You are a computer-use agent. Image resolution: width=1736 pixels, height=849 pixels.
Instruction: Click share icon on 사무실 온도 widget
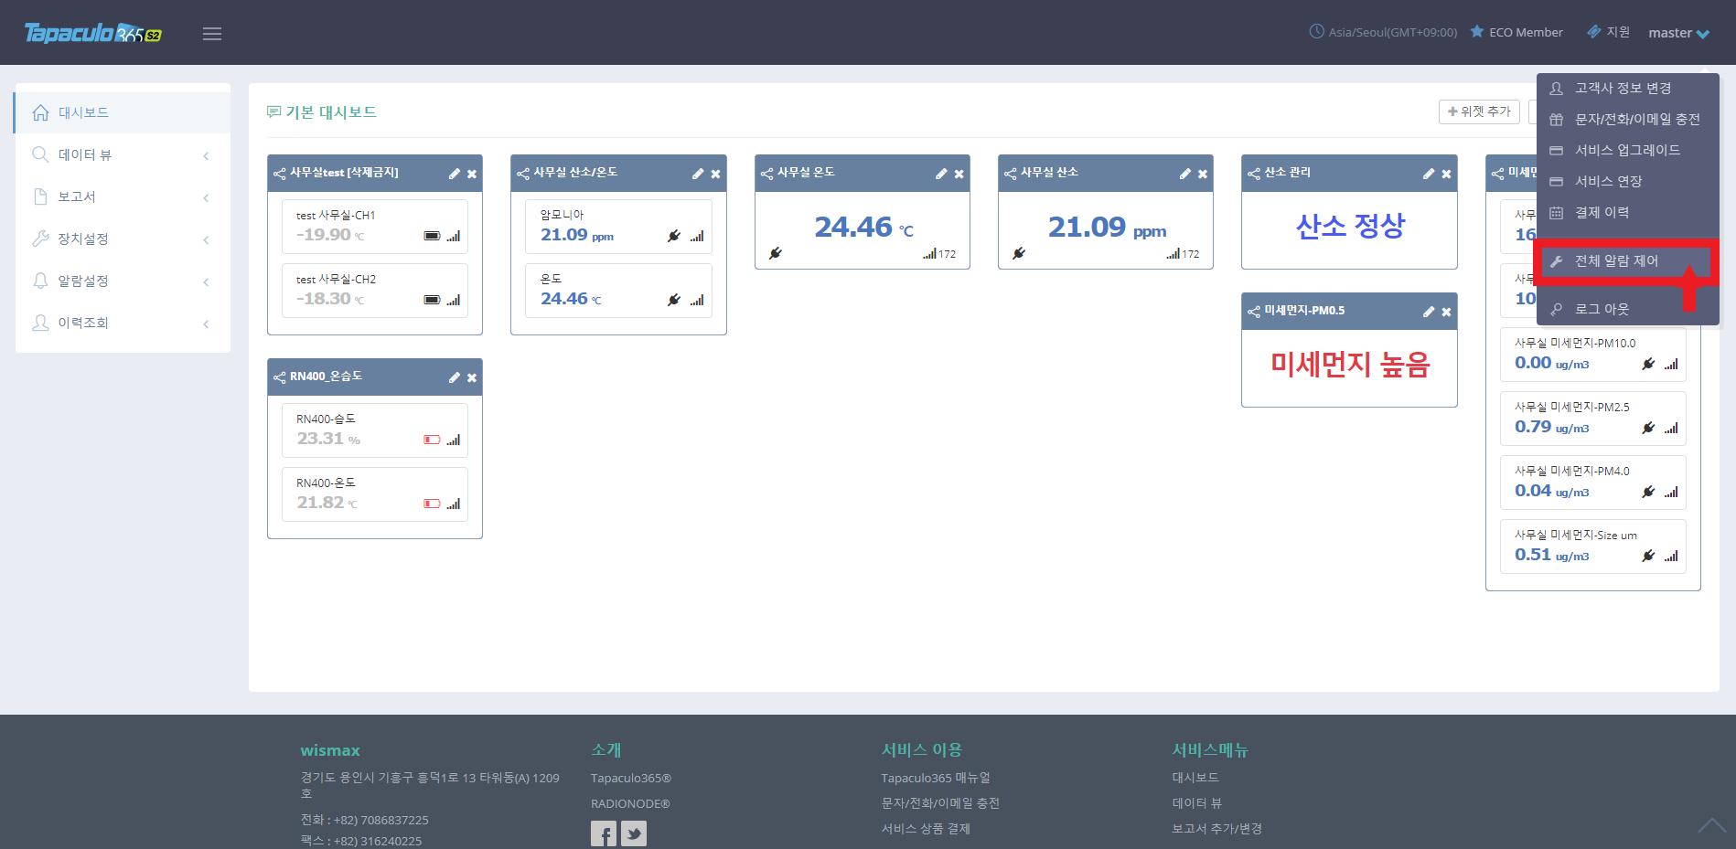pos(766,174)
